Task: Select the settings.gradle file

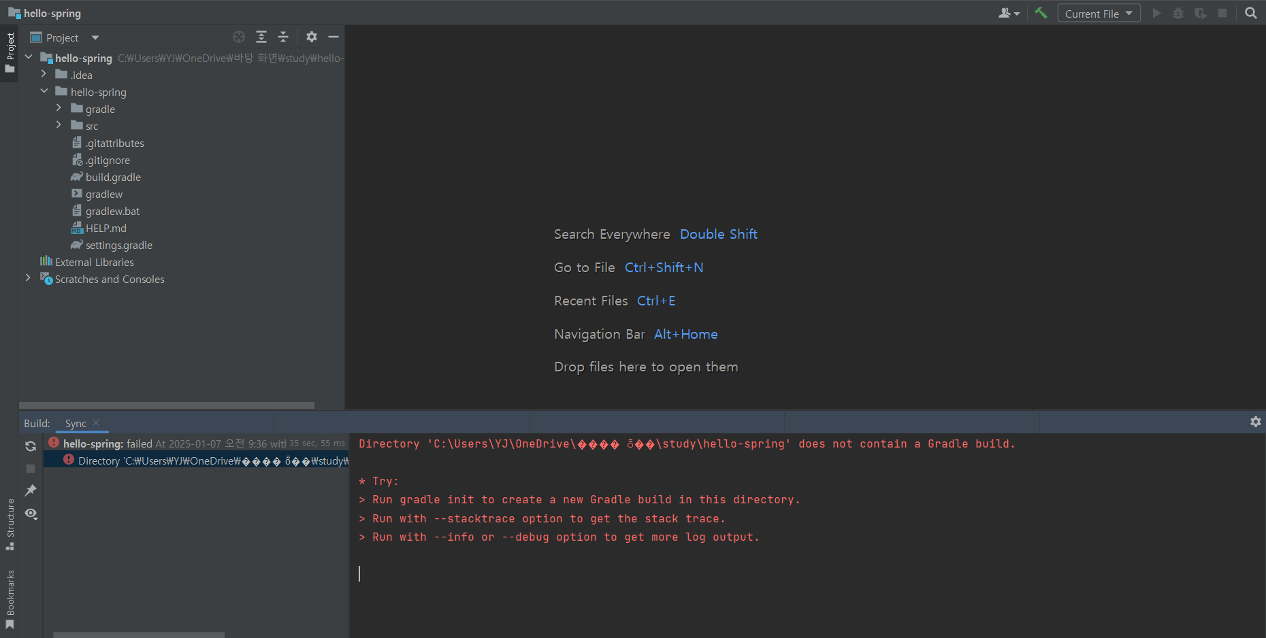Action: 119,245
